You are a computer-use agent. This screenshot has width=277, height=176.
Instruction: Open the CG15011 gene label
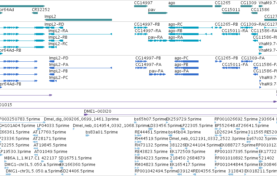tap(231, 10)
